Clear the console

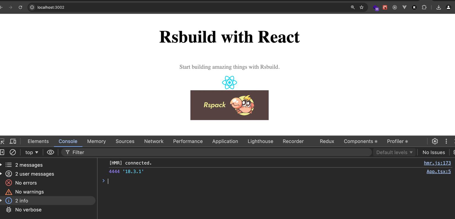coord(13,152)
